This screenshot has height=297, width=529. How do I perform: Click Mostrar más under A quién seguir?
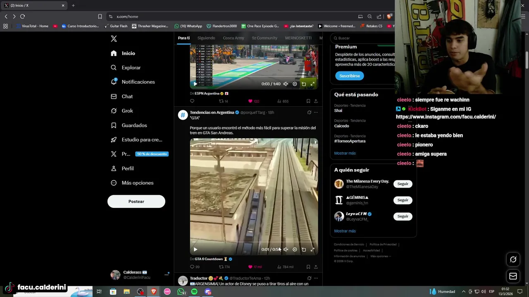click(x=345, y=231)
